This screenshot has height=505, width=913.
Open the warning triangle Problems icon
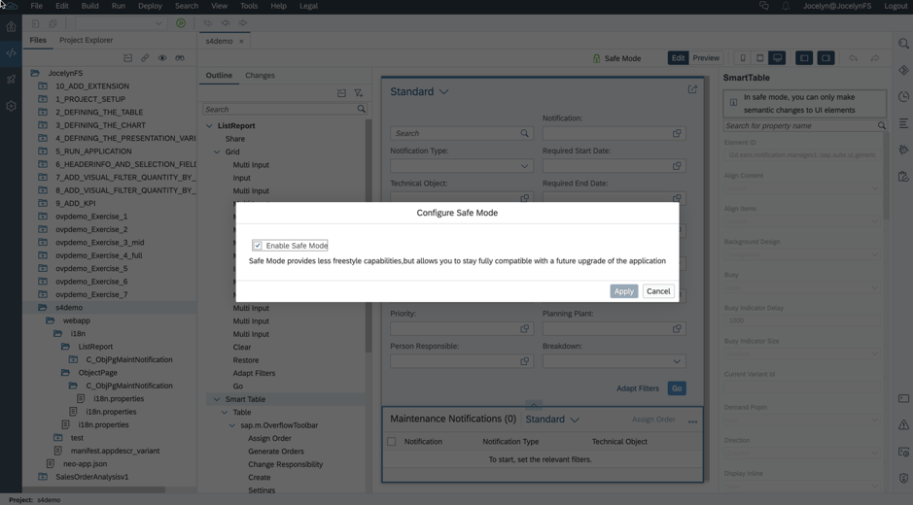click(x=903, y=425)
